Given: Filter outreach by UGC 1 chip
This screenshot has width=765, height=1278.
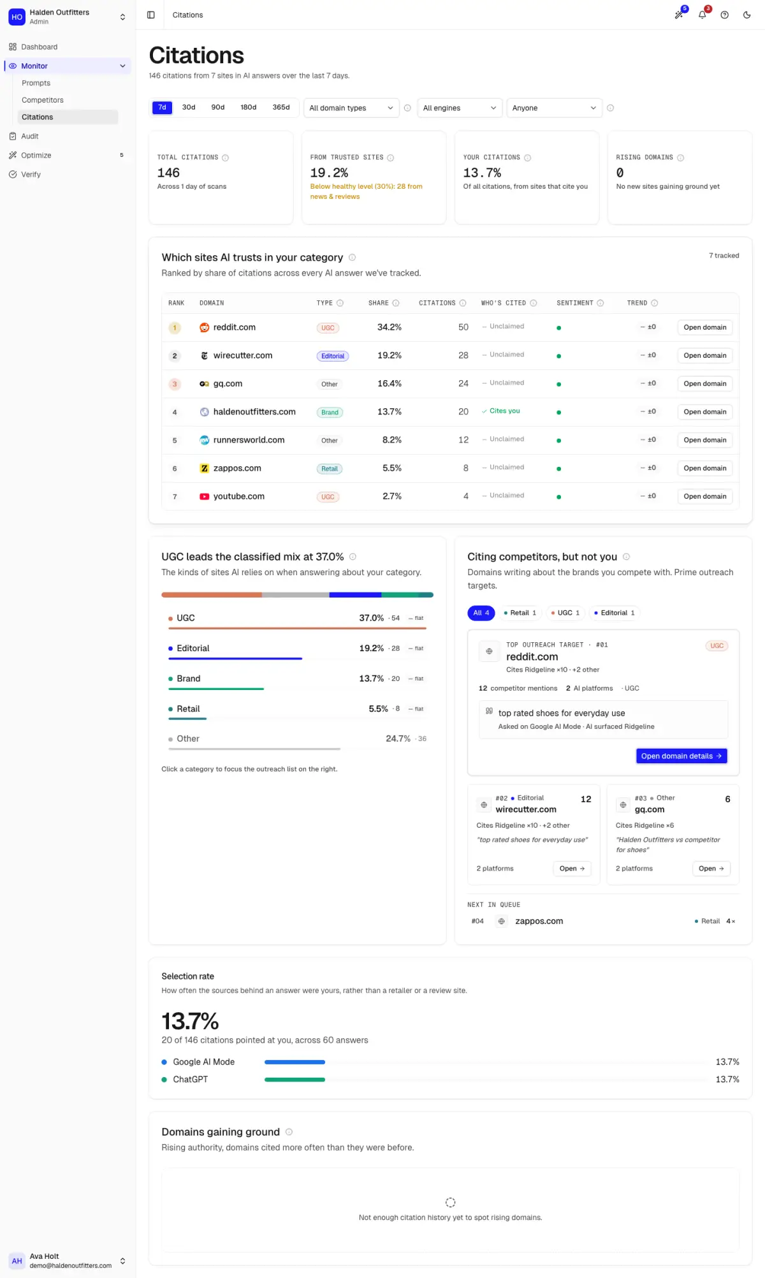Looking at the screenshot, I should (565, 613).
